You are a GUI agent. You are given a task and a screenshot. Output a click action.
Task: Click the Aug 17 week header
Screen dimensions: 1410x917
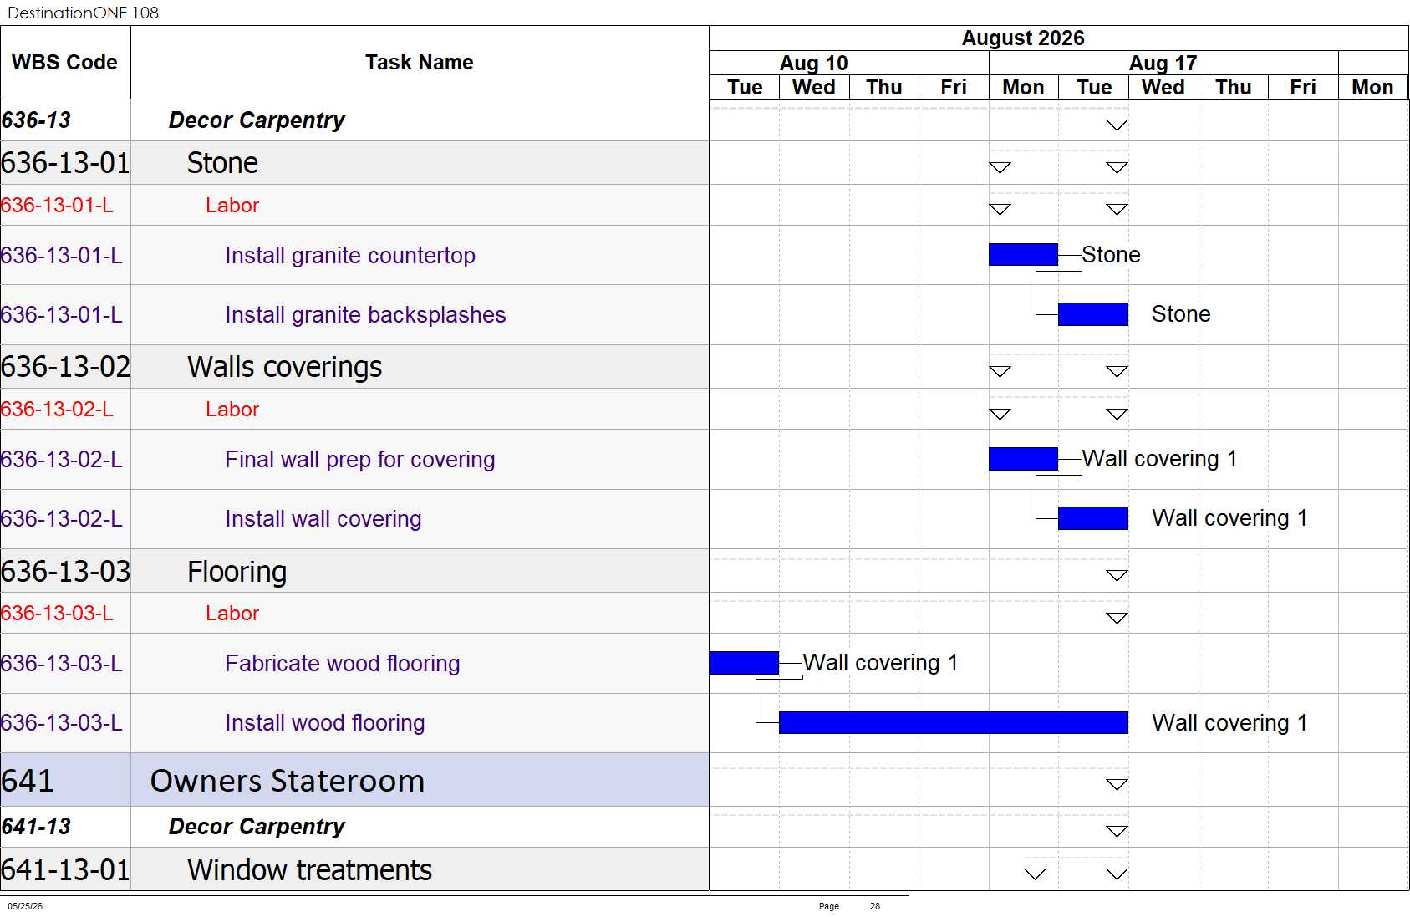click(x=1163, y=63)
